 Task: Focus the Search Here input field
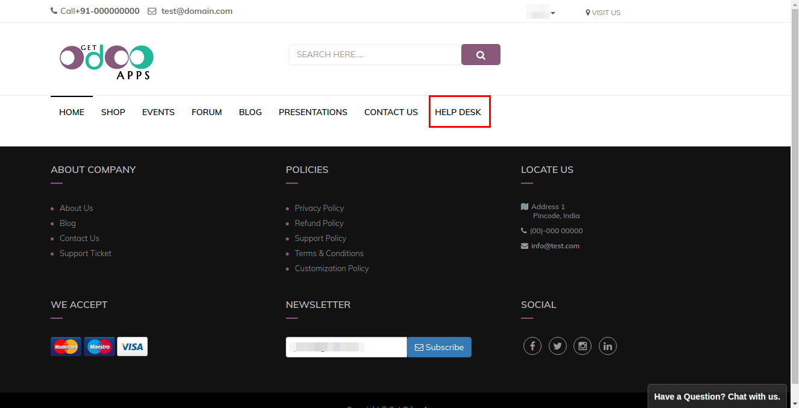(374, 55)
